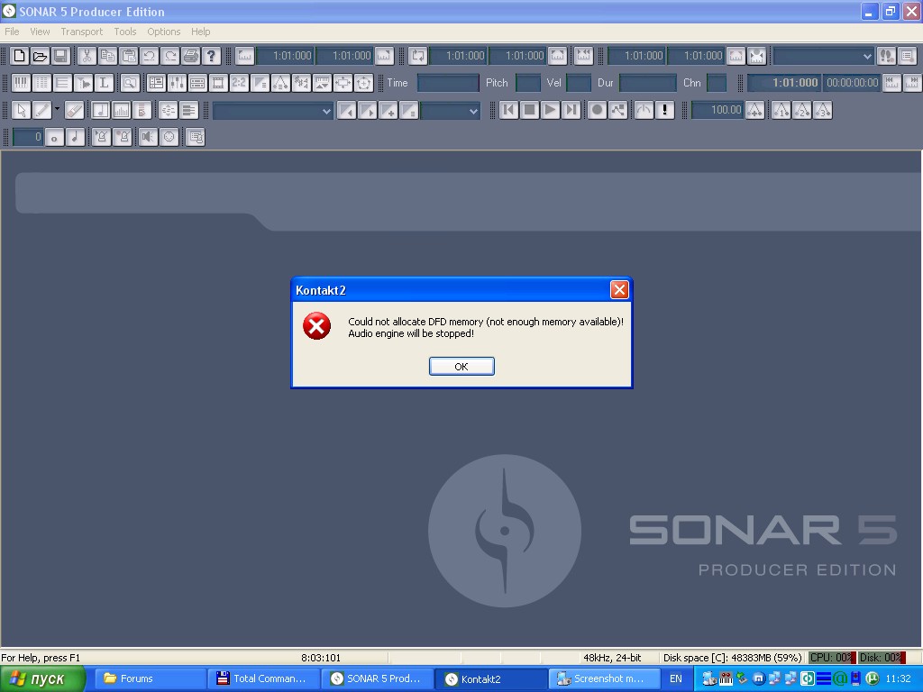The image size is (923, 692).
Task: Click the Stop transport button
Action: (530, 110)
